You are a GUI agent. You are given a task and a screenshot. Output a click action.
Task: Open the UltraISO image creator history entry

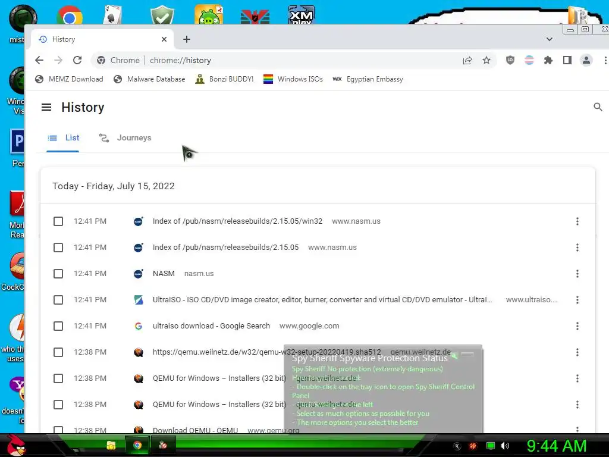point(322,300)
